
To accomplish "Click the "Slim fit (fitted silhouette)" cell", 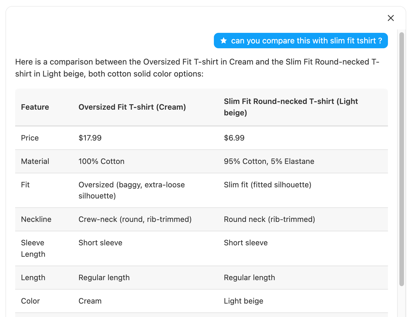I will pyautogui.click(x=267, y=185).
